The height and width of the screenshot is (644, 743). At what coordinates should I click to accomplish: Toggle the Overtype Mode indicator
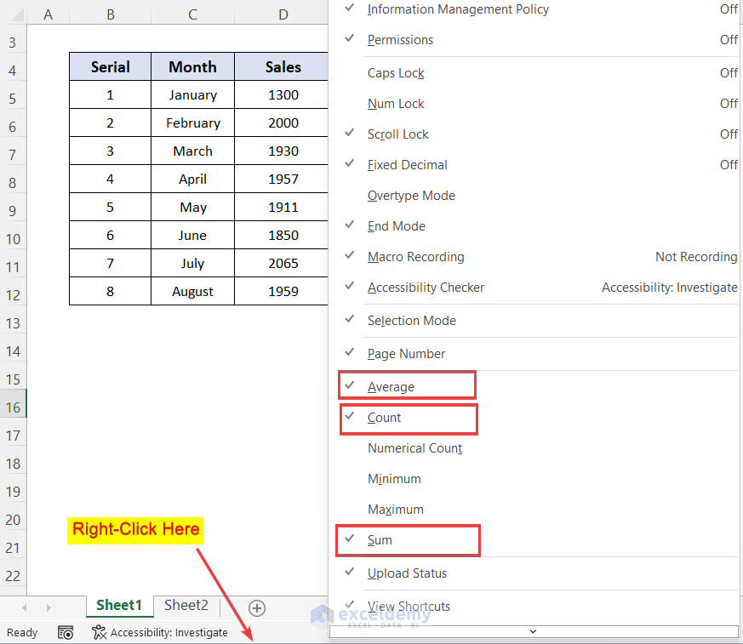[411, 195]
